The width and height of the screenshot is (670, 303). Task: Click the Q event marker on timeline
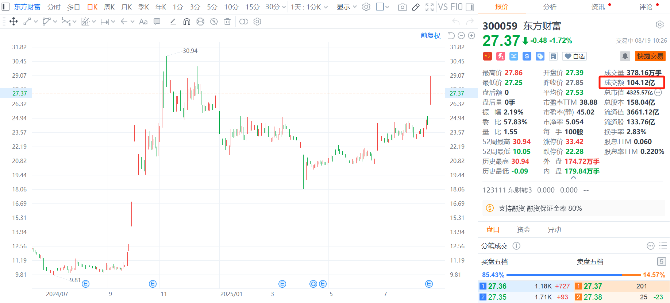point(313,284)
